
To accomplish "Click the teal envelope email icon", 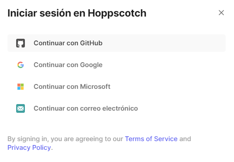I will (21, 108).
